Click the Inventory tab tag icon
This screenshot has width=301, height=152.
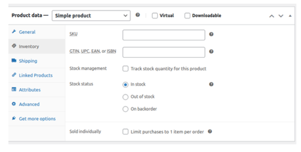tap(14, 46)
